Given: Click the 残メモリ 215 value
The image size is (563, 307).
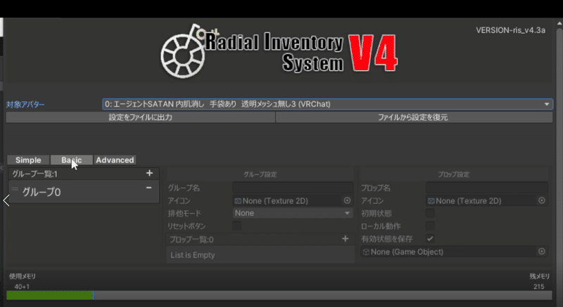Looking at the screenshot, I should pyautogui.click(x=538, y=287).
